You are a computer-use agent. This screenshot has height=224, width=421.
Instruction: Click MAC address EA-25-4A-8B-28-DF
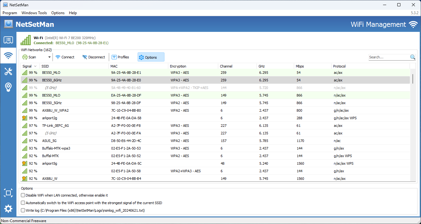[126, 95]
